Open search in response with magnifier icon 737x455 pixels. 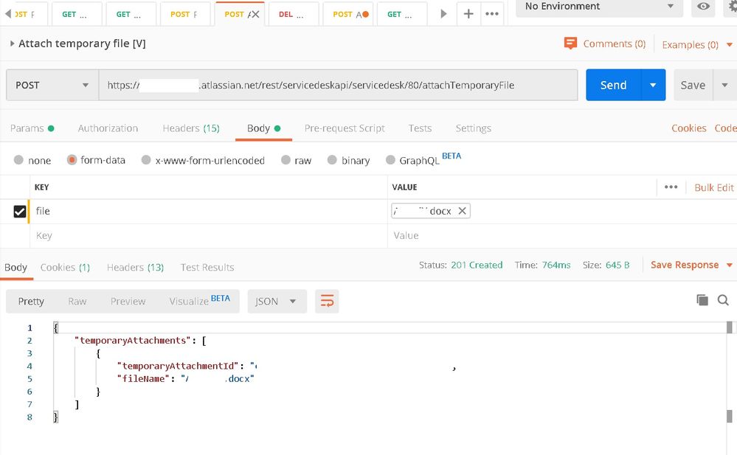click(723, 299)
